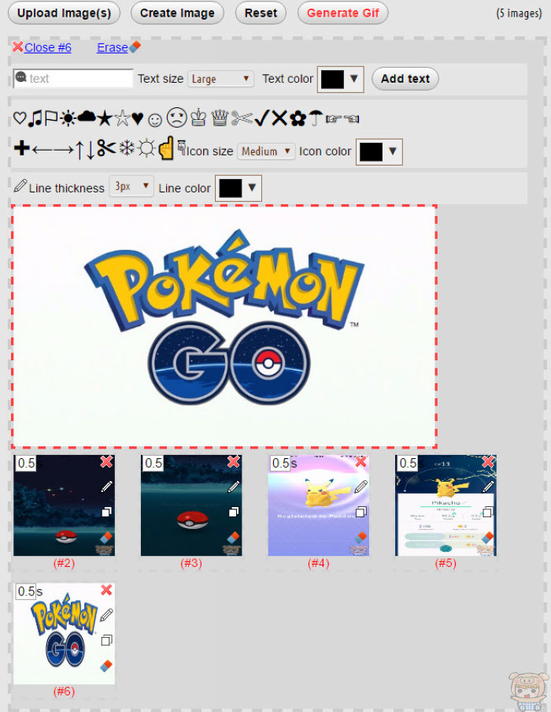Insert the left arrow symbol
The image size is (551, 712).
(x=42, y=149)
